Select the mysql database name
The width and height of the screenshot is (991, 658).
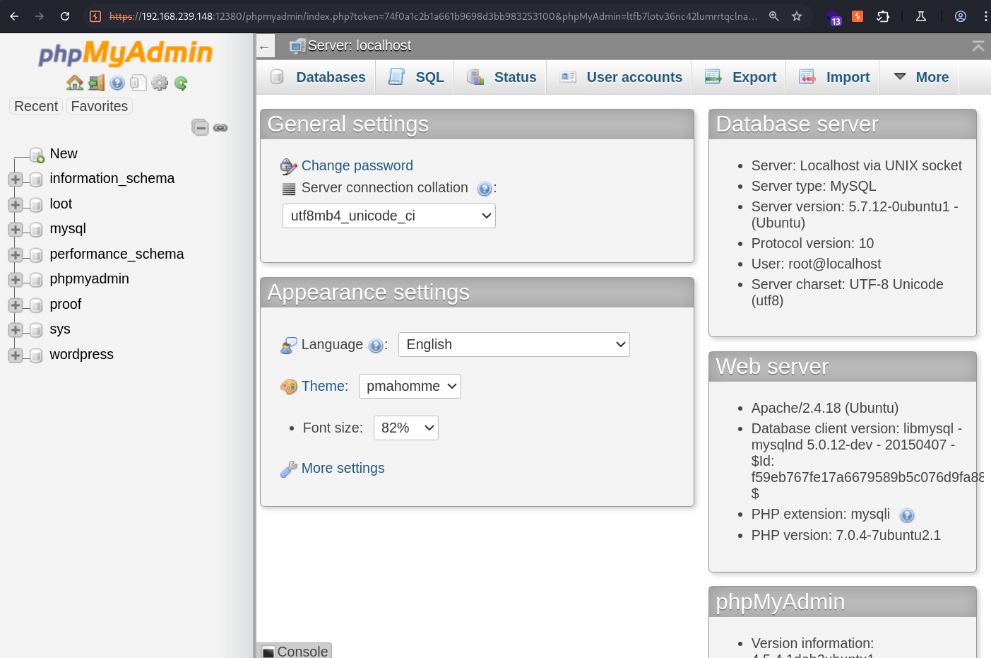(x=68, y=228)
